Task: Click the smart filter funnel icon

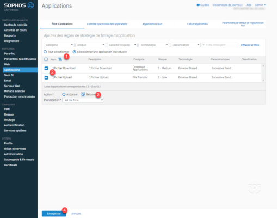Action: (204, 45)
